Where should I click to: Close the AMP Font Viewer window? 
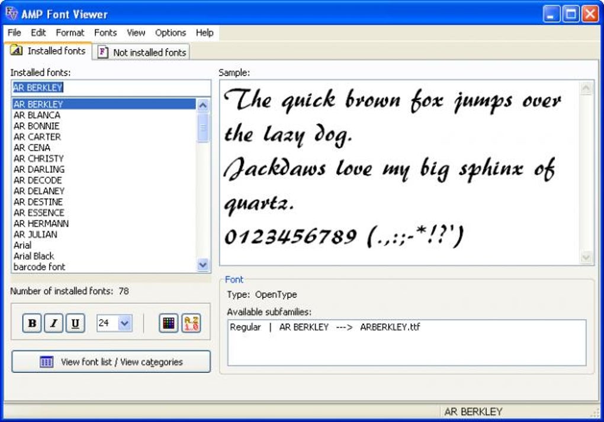tap(590, 14)
